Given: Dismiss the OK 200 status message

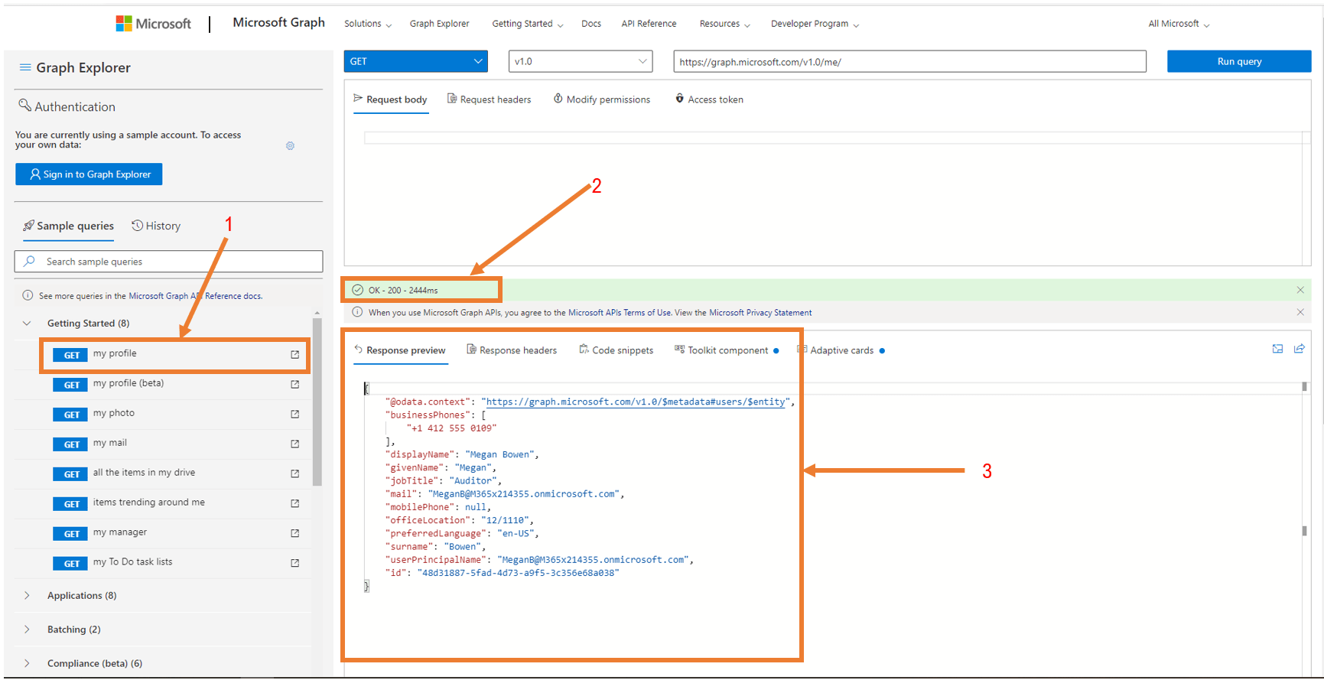Looking at the screenshot, I should (1300, 290).
